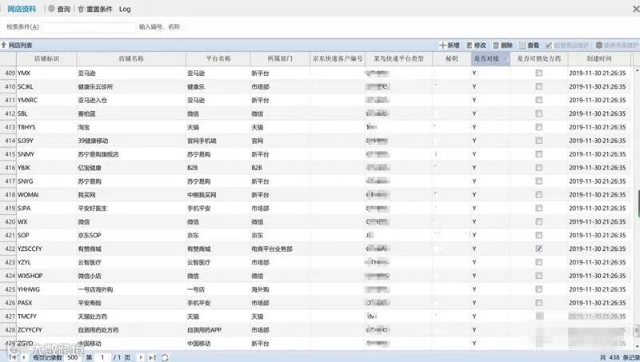Toggle prescription checkbox for row SCJKL

[x=538, y=86]
